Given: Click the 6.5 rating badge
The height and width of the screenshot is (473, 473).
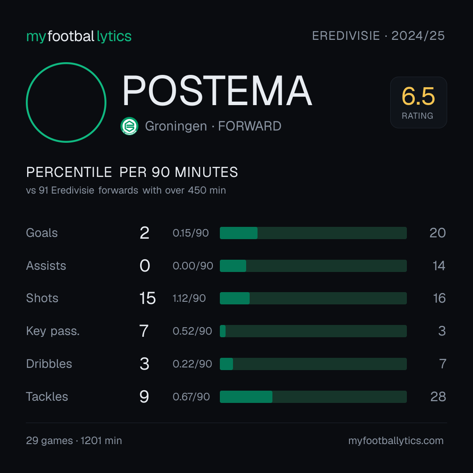Looking at the screenshot, I should [x=418, y=102].
